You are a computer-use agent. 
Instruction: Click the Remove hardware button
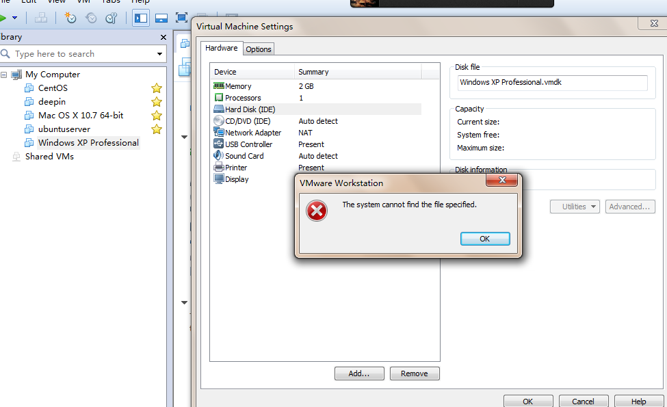tap(415, 373)
